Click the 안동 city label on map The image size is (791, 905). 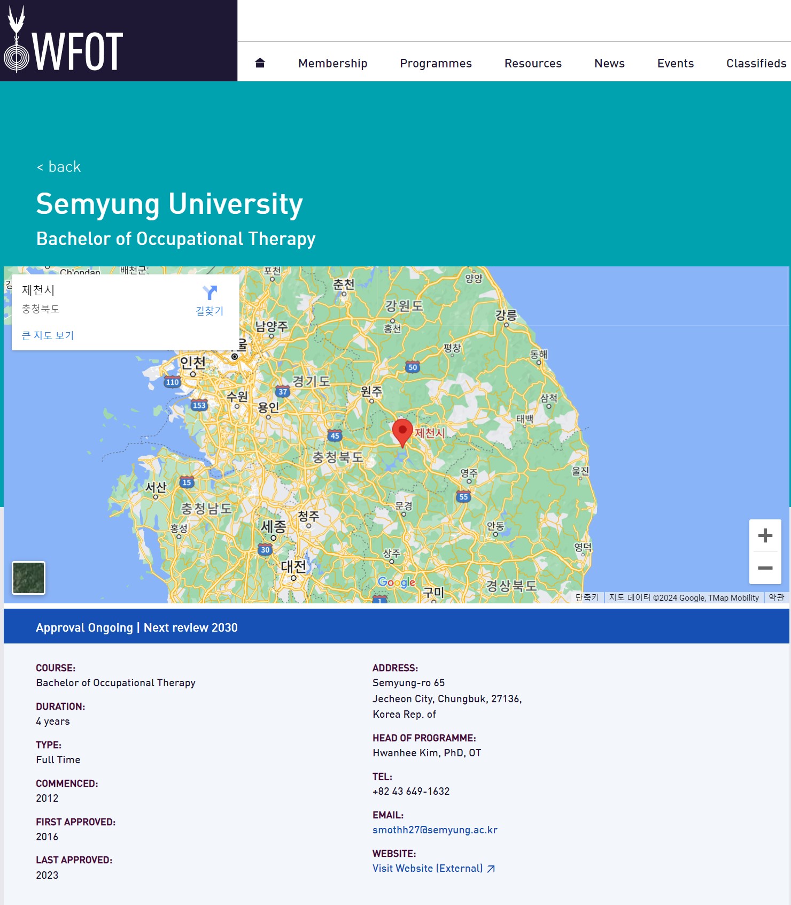495,525
